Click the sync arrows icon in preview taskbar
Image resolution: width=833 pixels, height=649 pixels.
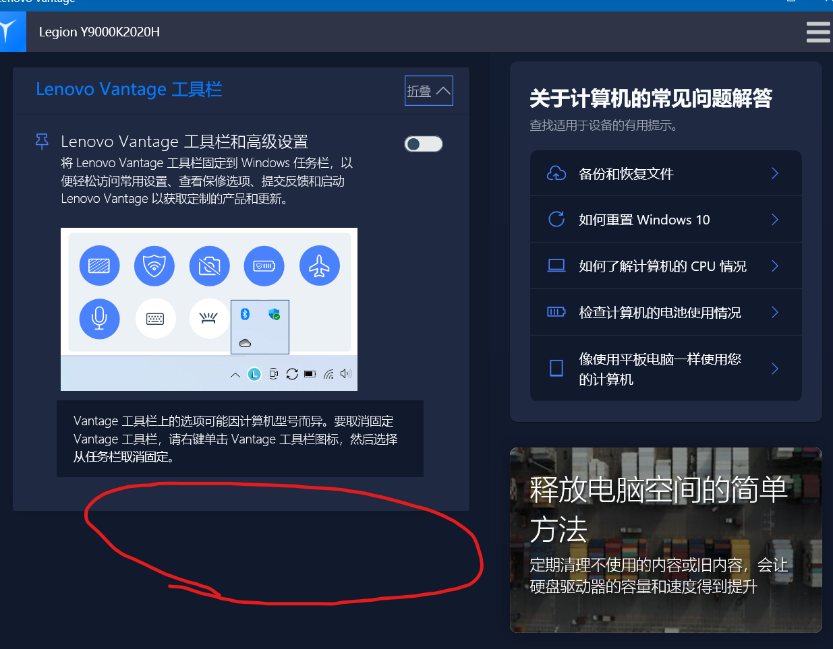[292, 374]
